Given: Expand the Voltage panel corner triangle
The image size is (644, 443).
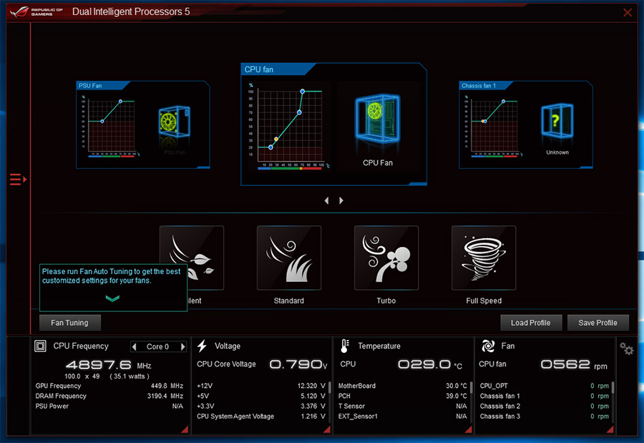Looking at the screenshot, I should pyautogui.click(x=327, y=429).
